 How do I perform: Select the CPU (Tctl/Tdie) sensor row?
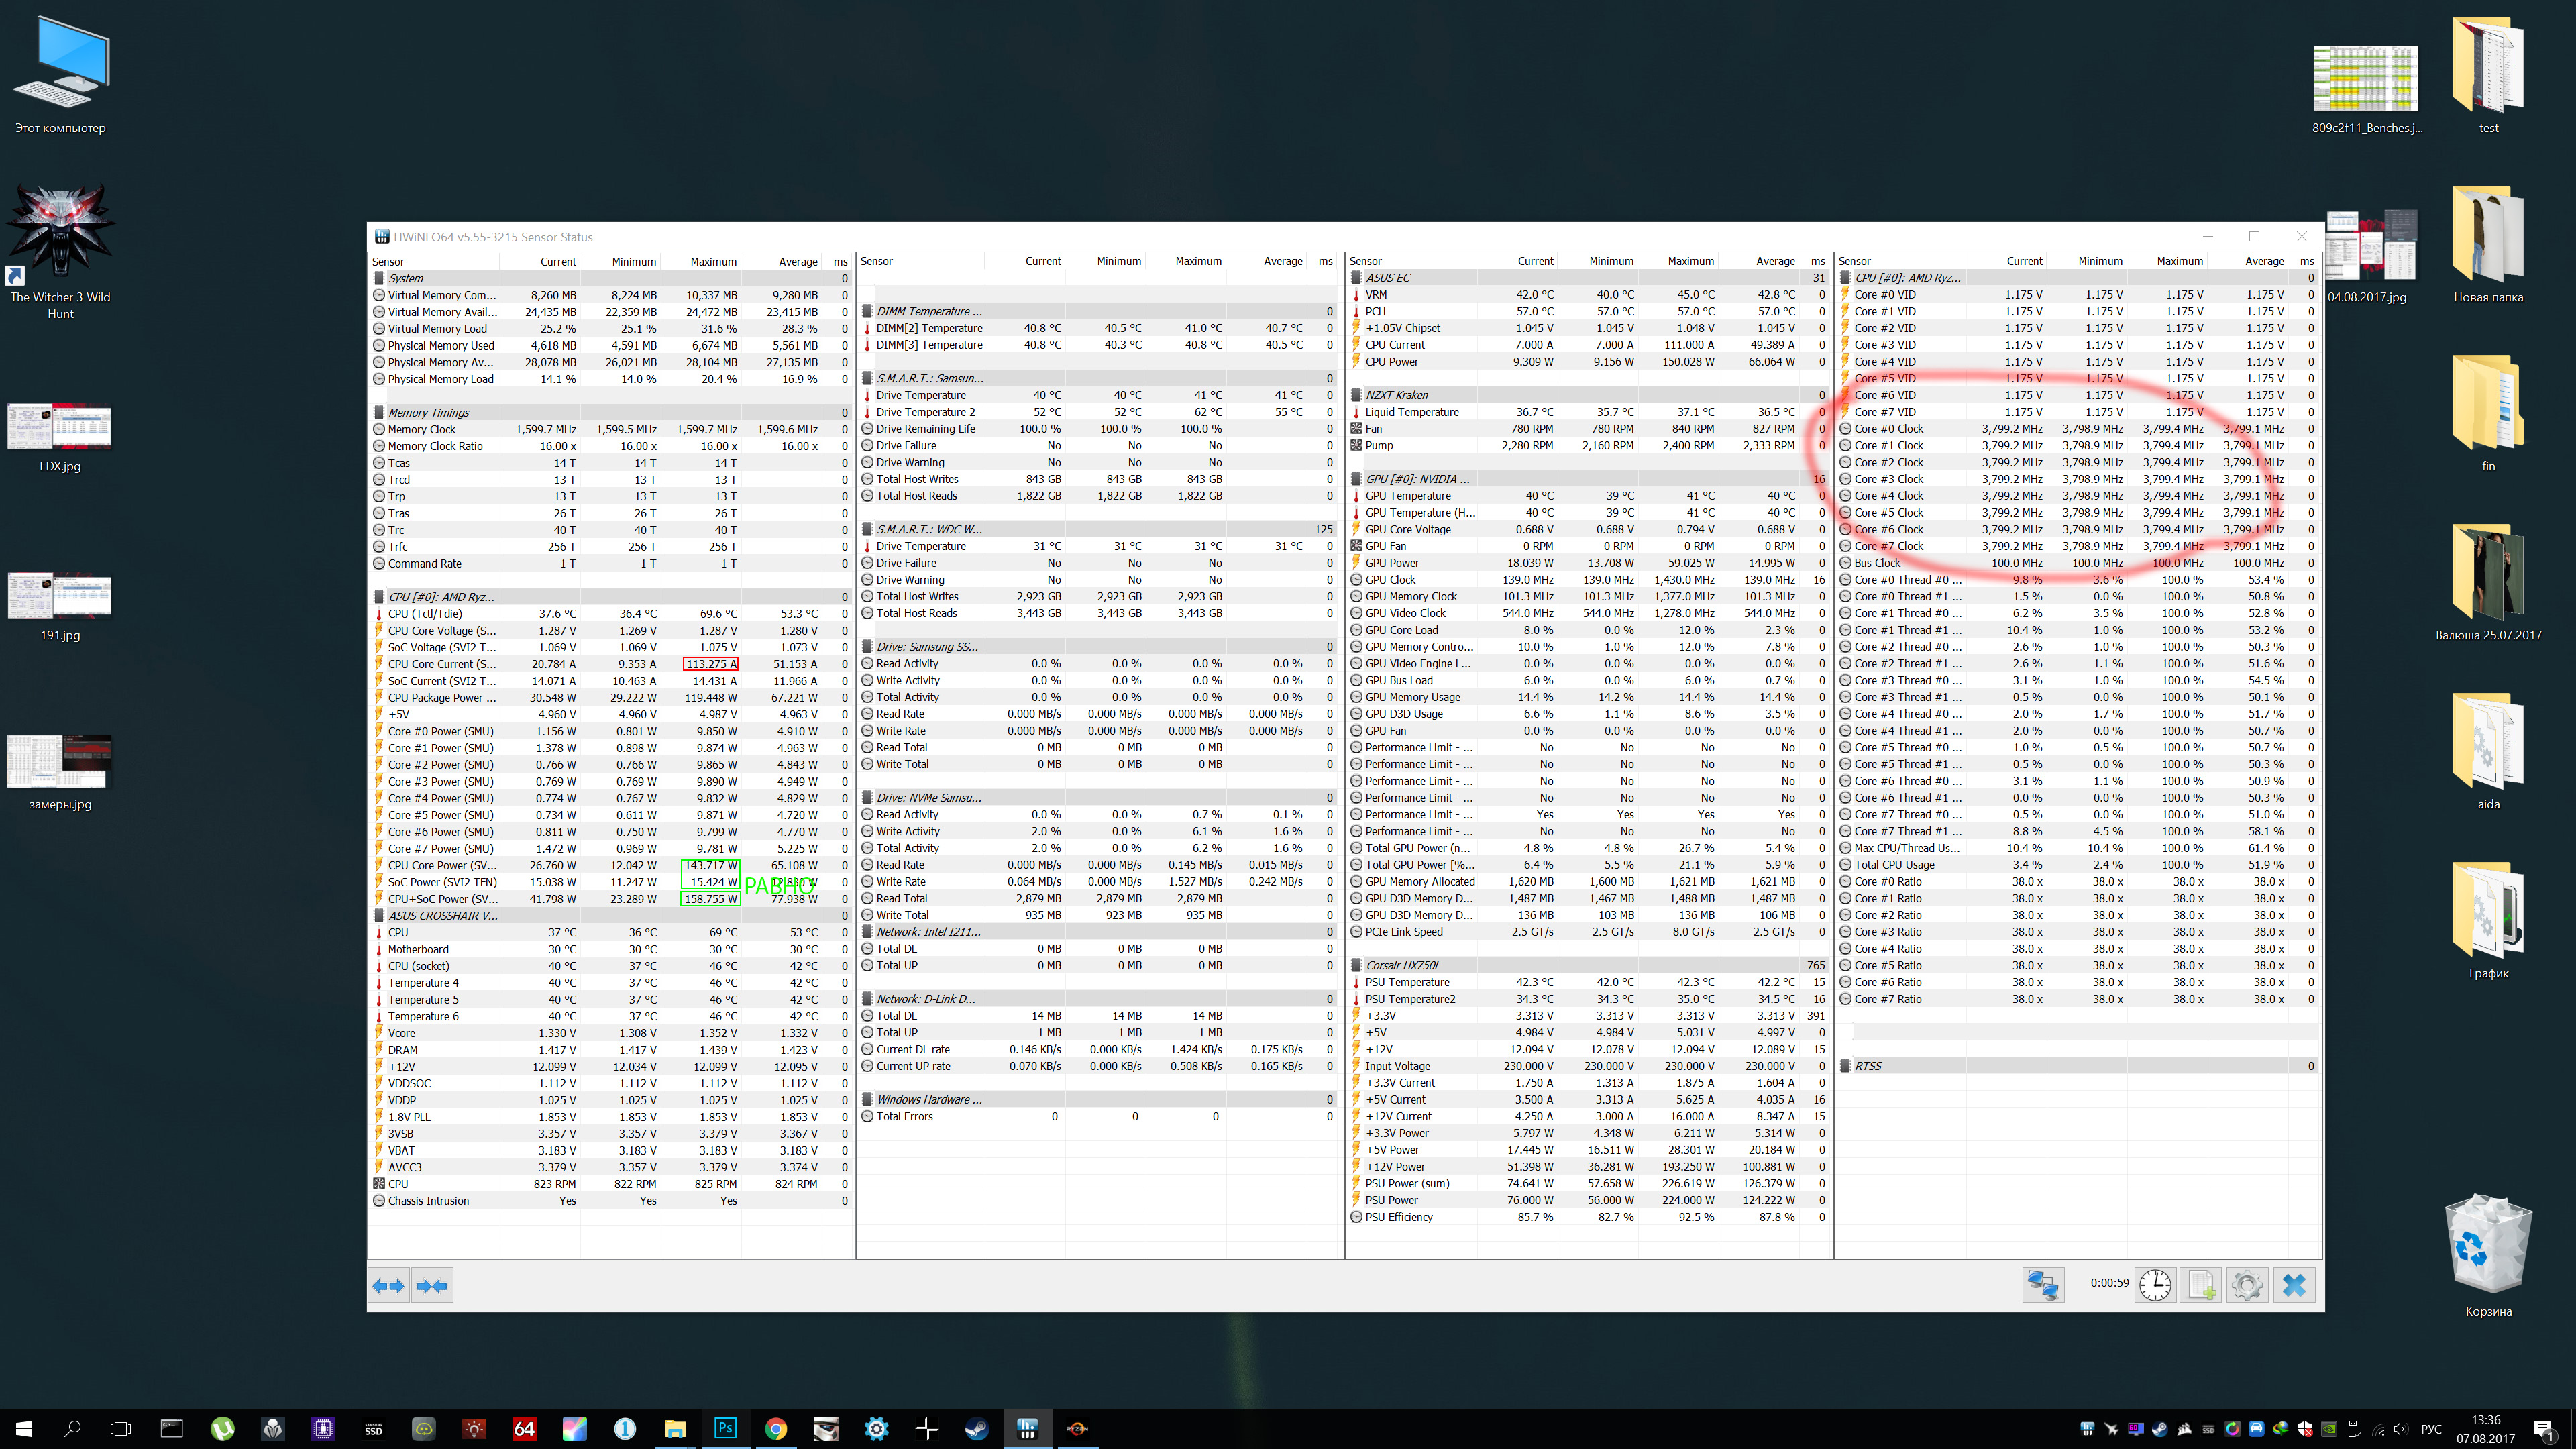coord(425,614)
